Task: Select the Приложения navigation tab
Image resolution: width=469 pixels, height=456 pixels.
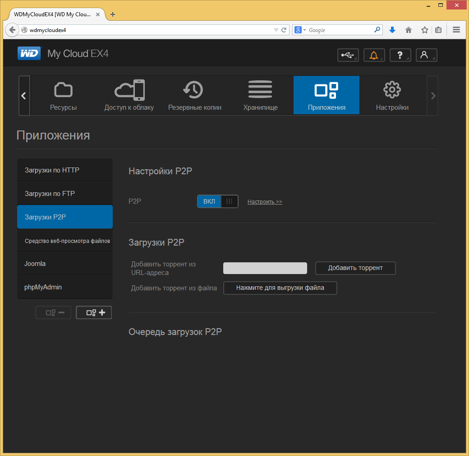Action: coord(326,95)
